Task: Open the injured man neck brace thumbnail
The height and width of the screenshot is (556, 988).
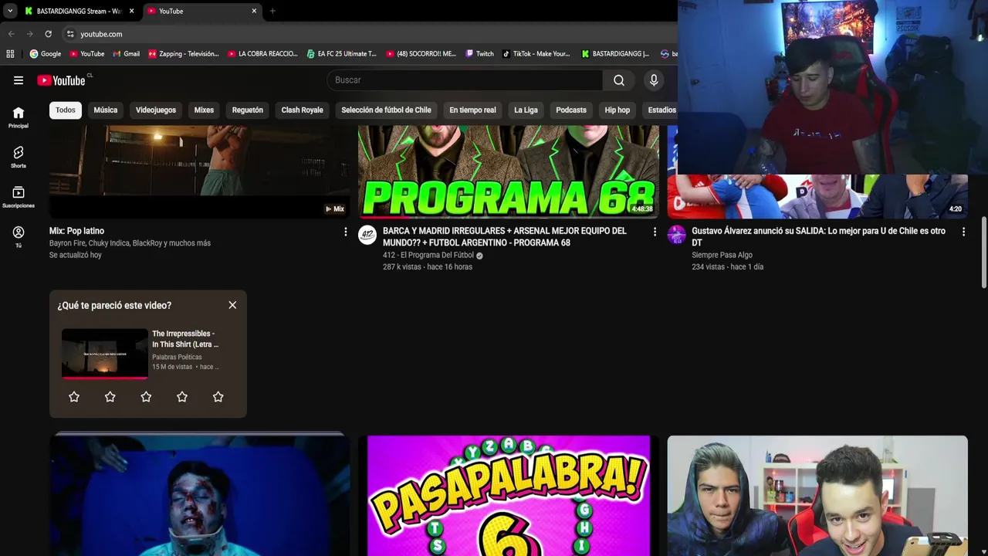Action: (200, 496)
